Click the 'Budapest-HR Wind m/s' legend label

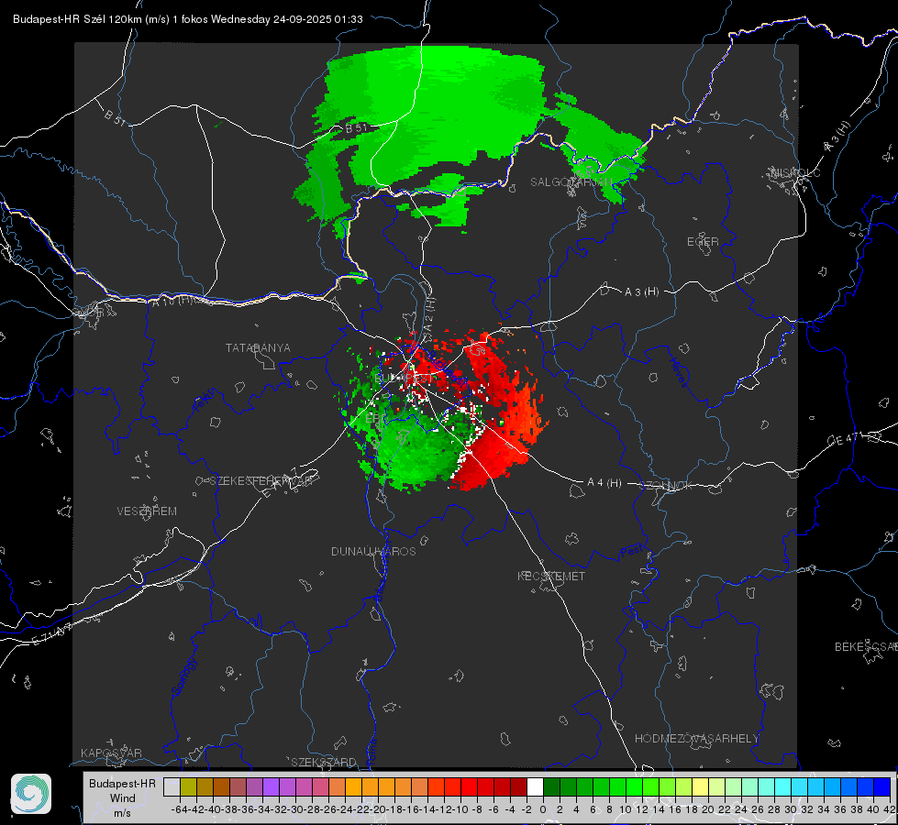pyautogui.click(x=123, y=798)
